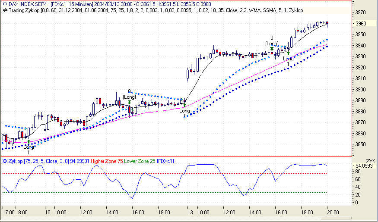Click the 3870 price axis label

pyautogui.click(x=361, y=122)
